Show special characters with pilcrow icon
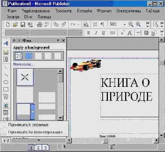Image resolution: width=165 pixels, height=152 pixels. pyautogui.click(x=102, y=24)
